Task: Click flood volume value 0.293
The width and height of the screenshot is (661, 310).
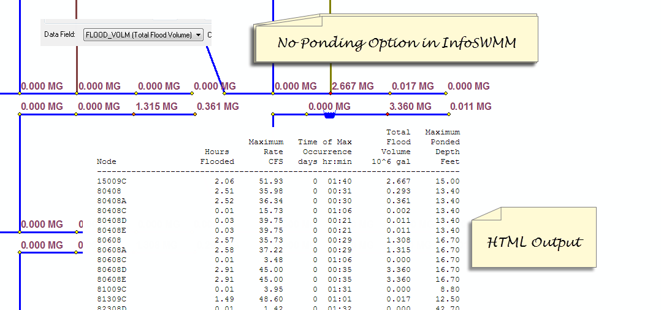Action: 399,191
